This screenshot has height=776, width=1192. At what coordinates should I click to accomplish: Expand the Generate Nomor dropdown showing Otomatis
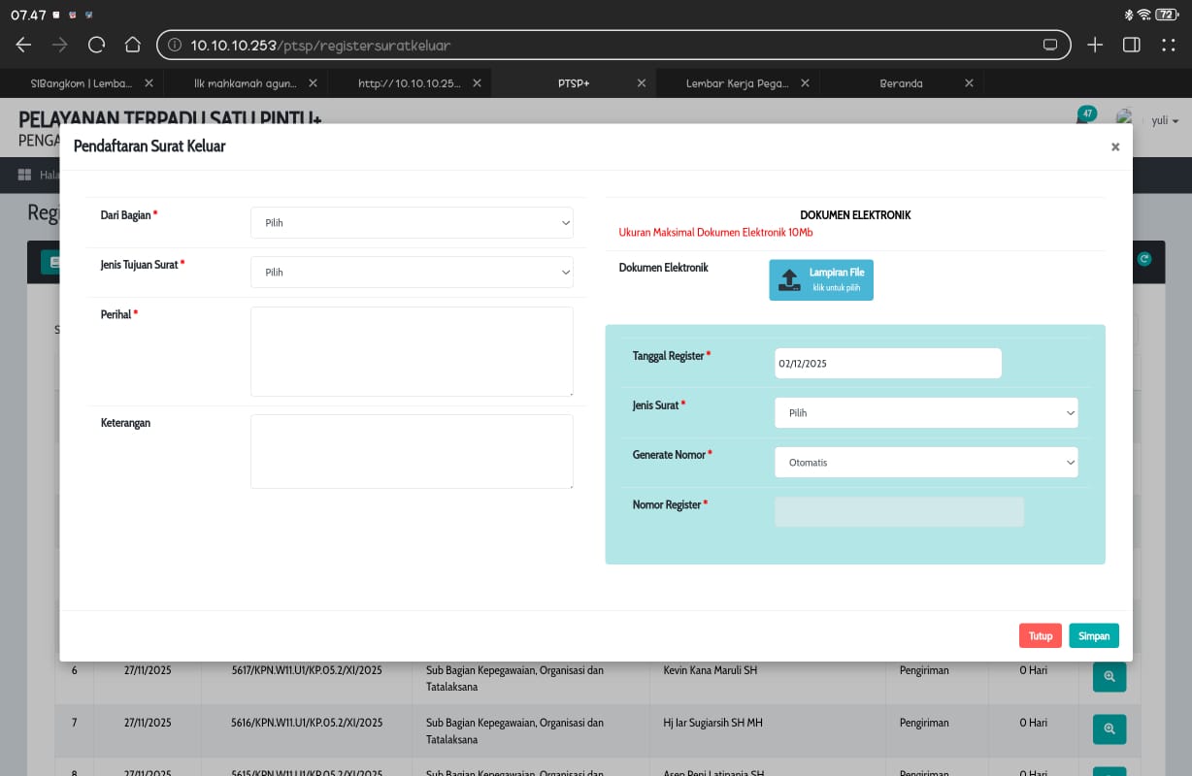(x=926, y=463)
